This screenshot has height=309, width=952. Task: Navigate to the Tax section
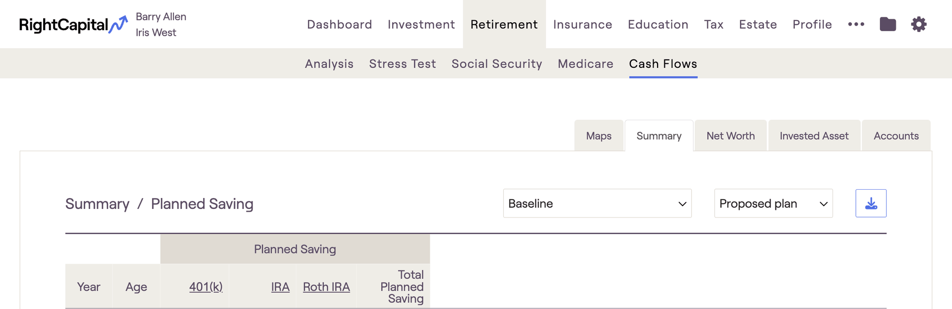[714, 24]
